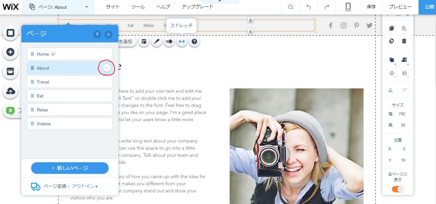Viewport: 436px width, 204px height.
Task: Click the zoom out magnifier icon
Action: [290, 7]
